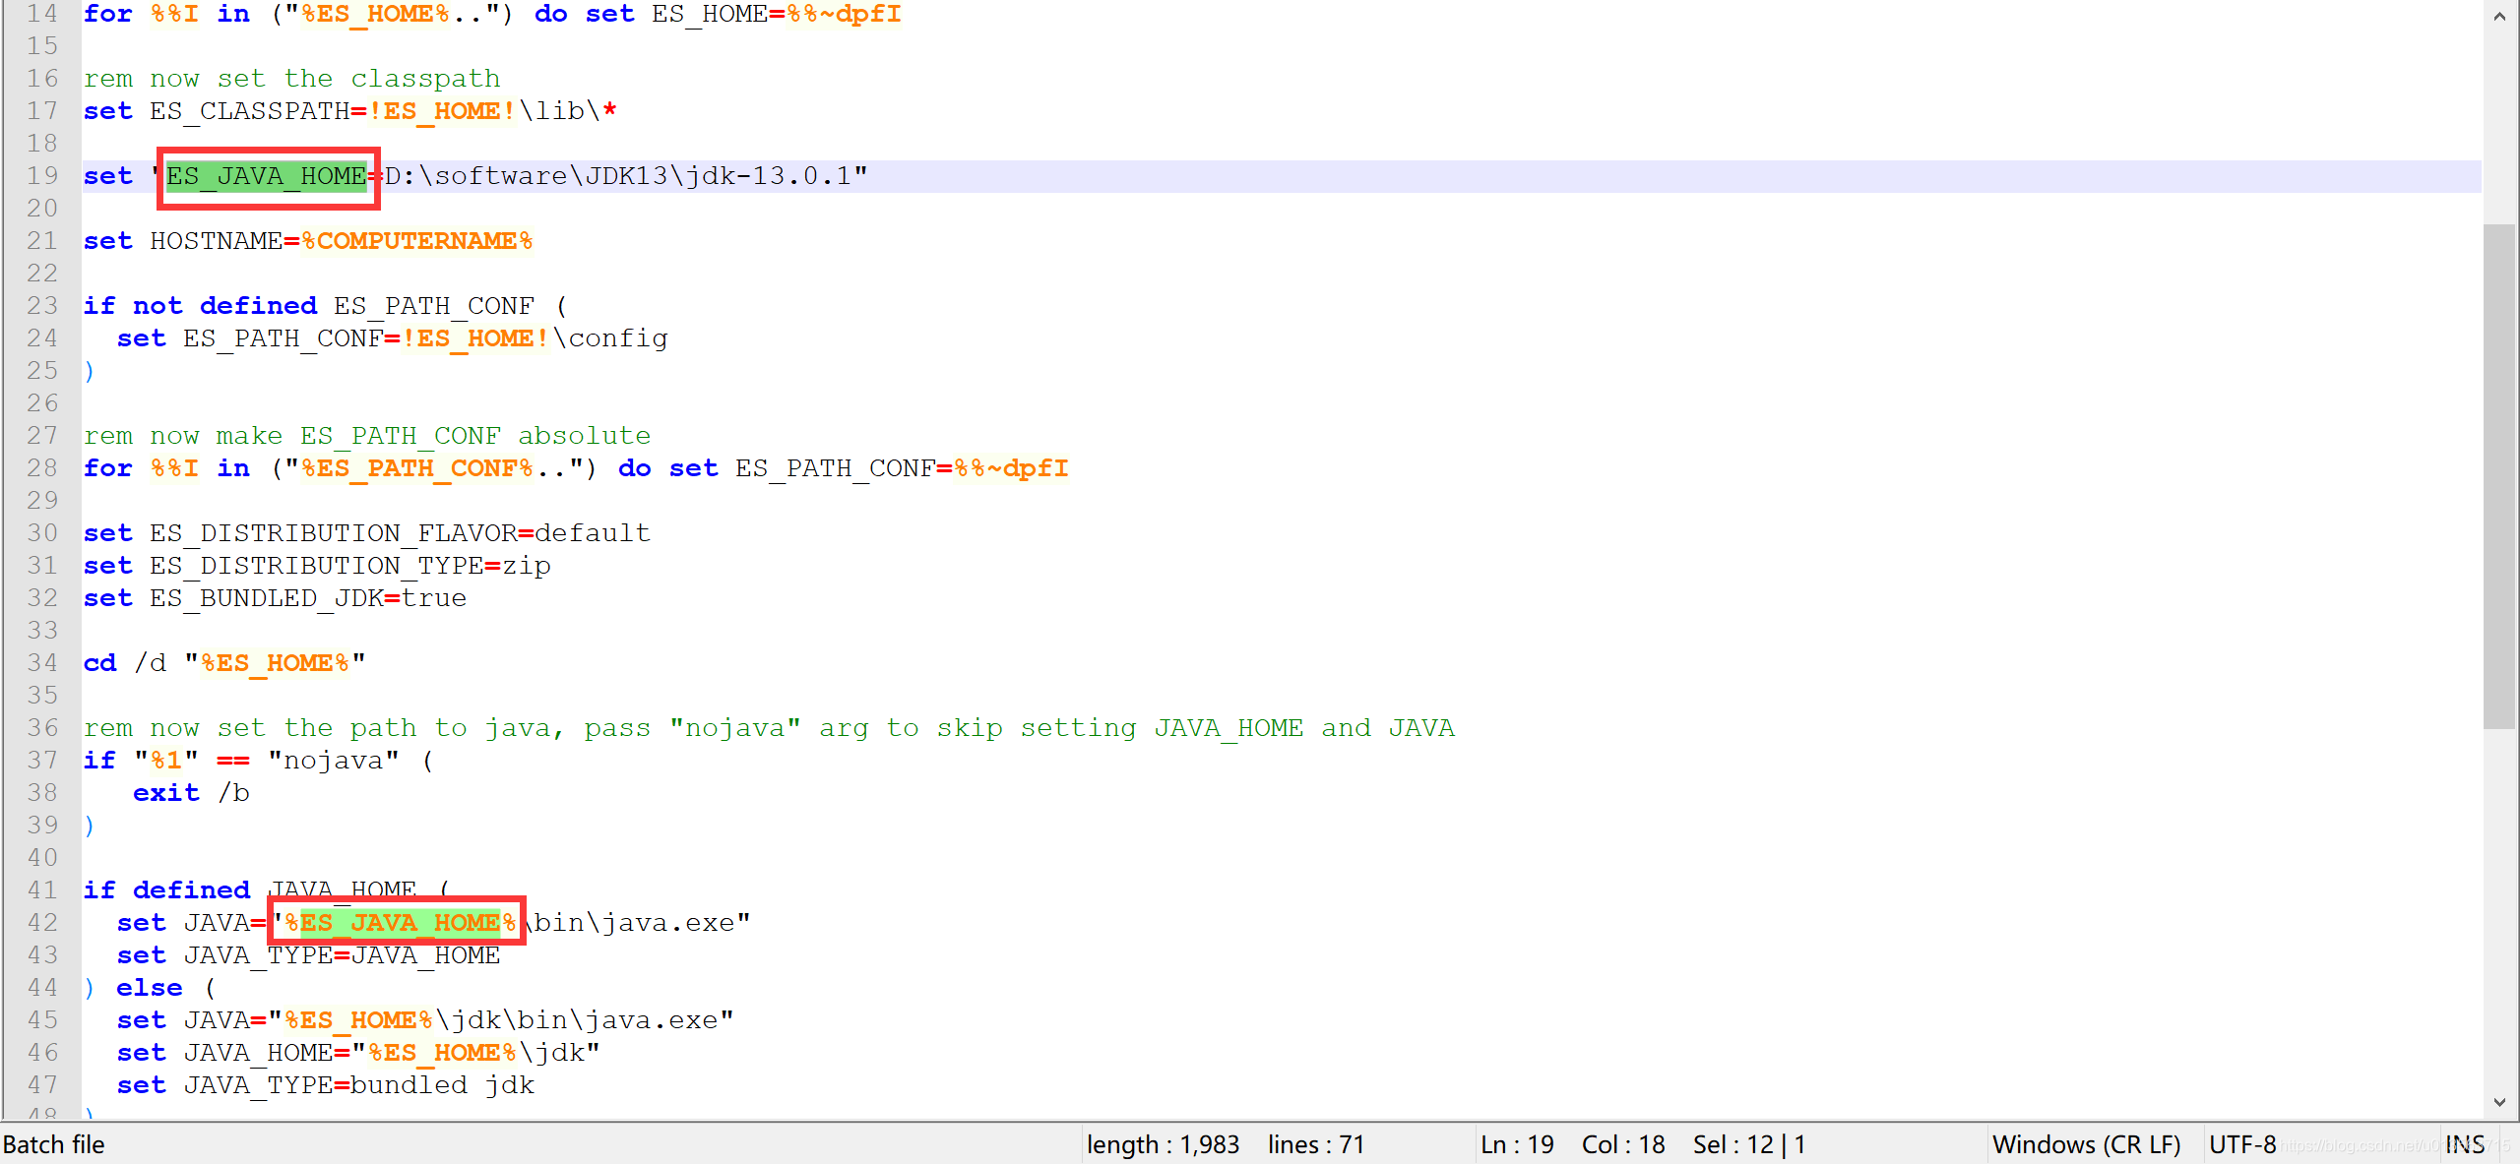Click the scroll up arrow of vertical scrollbar

2500,16
